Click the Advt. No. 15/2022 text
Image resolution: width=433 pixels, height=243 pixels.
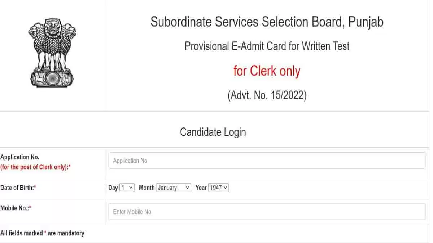pos(267,95)
